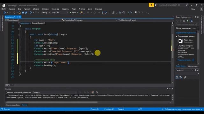Pin the Program.cs tab
Viewport: 204px width, 114px height.
(x=17, y=17)
